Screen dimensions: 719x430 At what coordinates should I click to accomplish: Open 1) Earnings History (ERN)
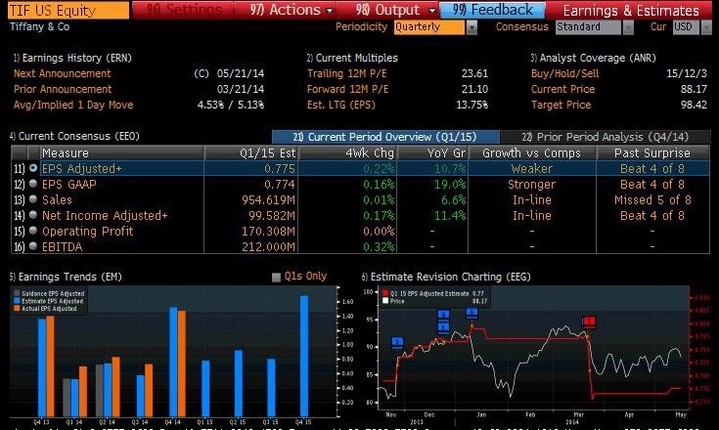[x=72, y=58]
